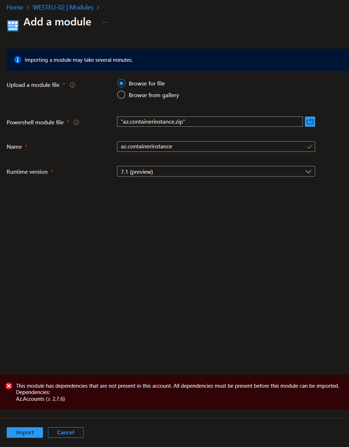Click the Name input field
This screenshot has width=349, height=447.
(216, 147)
